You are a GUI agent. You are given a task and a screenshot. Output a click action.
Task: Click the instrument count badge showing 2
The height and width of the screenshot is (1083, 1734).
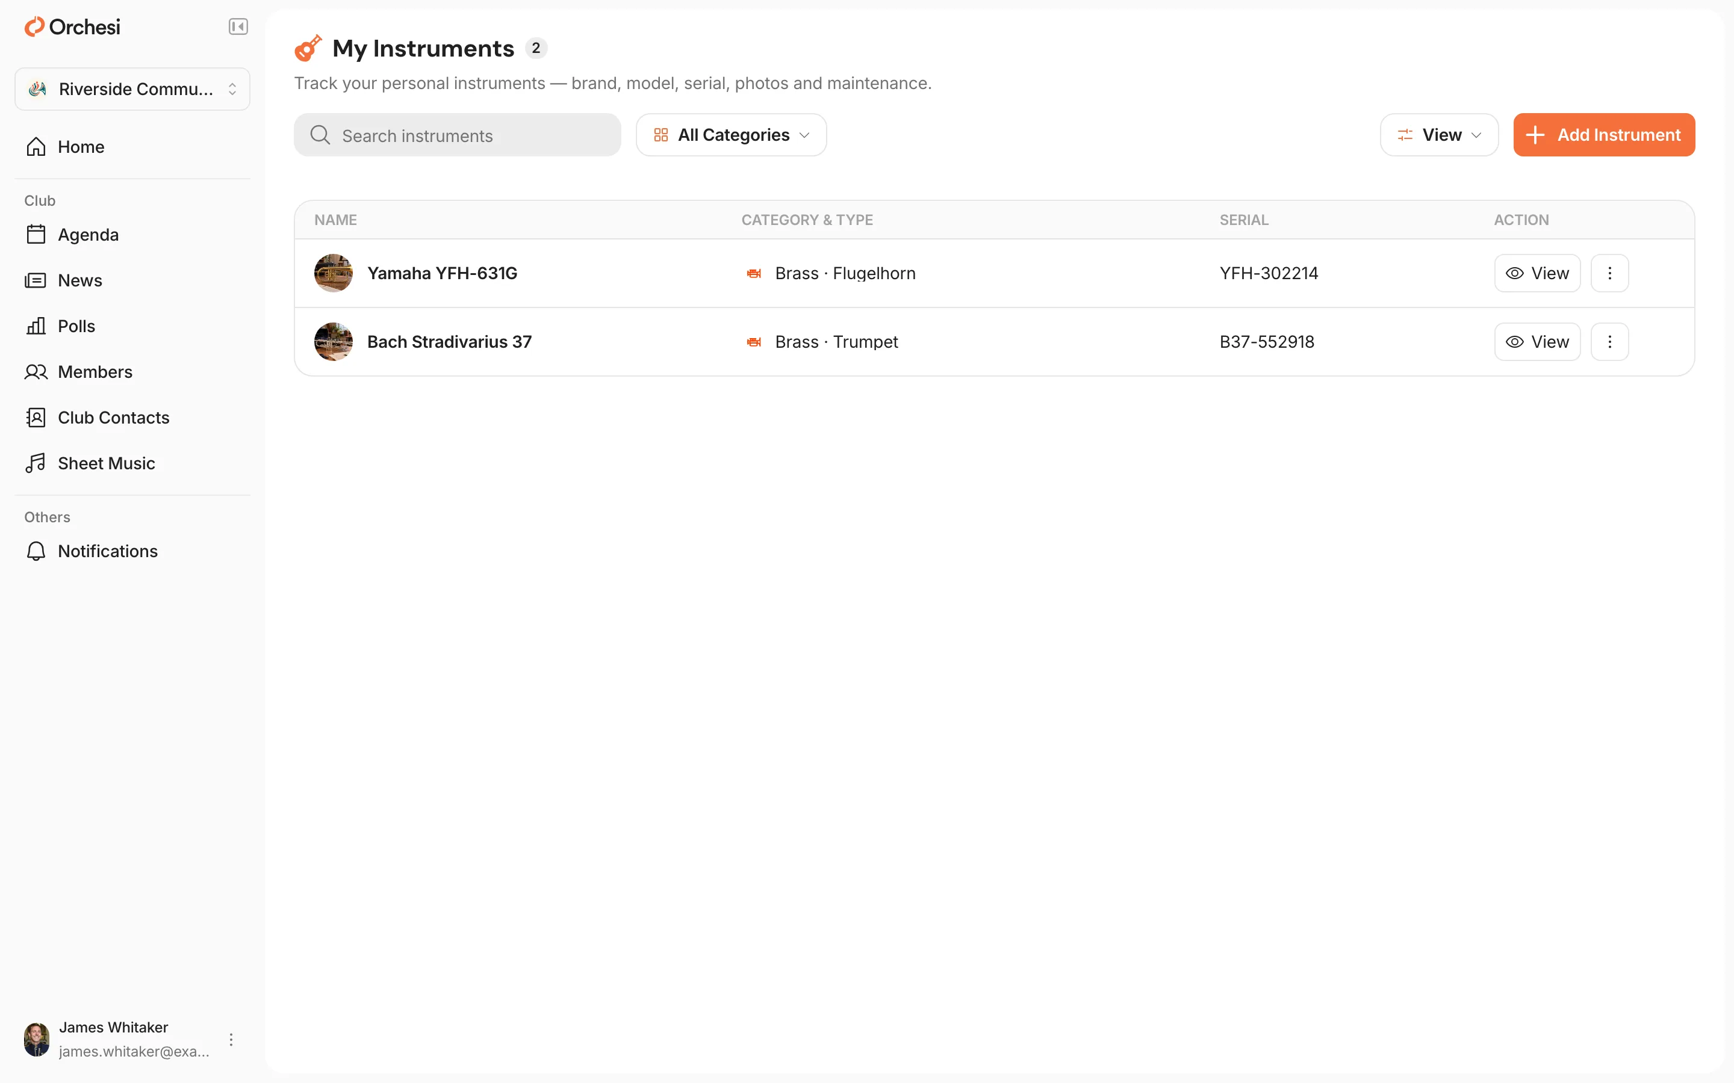click(536, 48)
